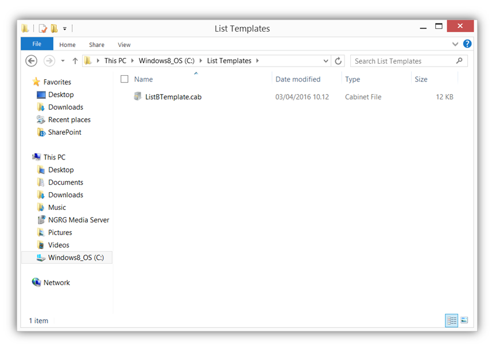
Task: Switch to large thumbnails view in status bar
Action: click(464, 320)
